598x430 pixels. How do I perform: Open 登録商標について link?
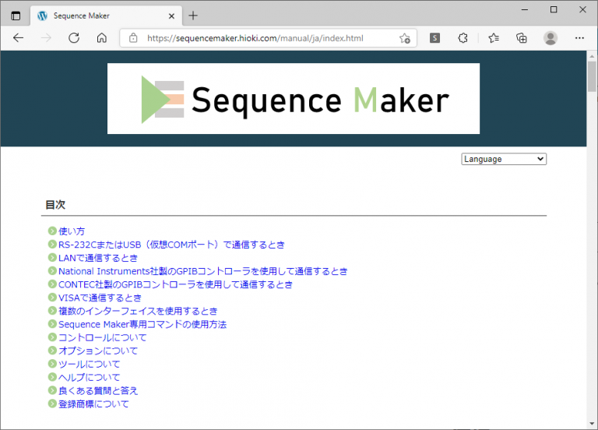point(93,404)
